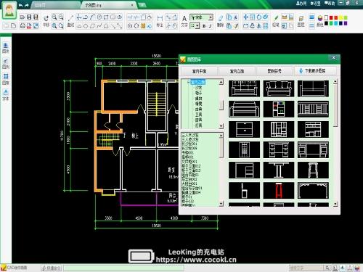Select the last visible category tree item
363x272 pixels.
pyautogui.click(x=198, y=125)
